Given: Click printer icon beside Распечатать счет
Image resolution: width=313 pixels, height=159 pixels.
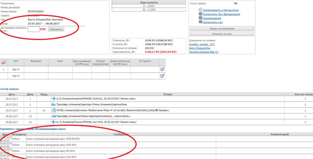Looking at the screenshot, I should click(x=200, y=22).
